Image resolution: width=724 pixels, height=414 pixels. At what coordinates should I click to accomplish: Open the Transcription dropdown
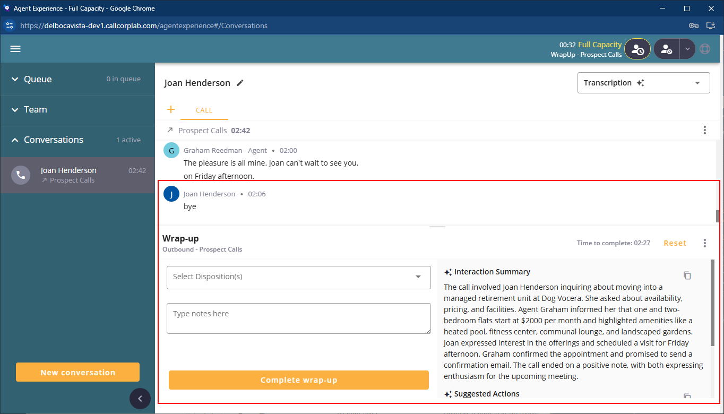point(643,83)
